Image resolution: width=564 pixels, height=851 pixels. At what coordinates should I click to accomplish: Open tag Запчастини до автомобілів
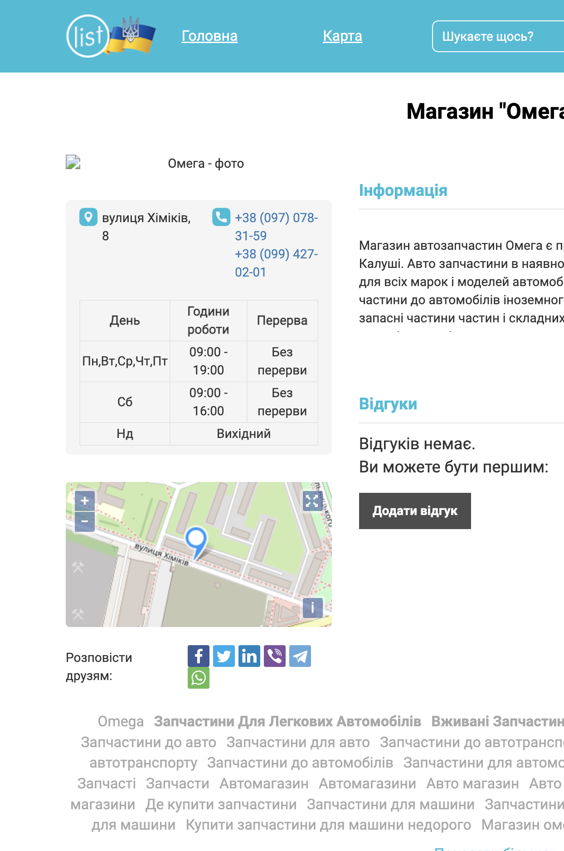[x=300, y=763]
